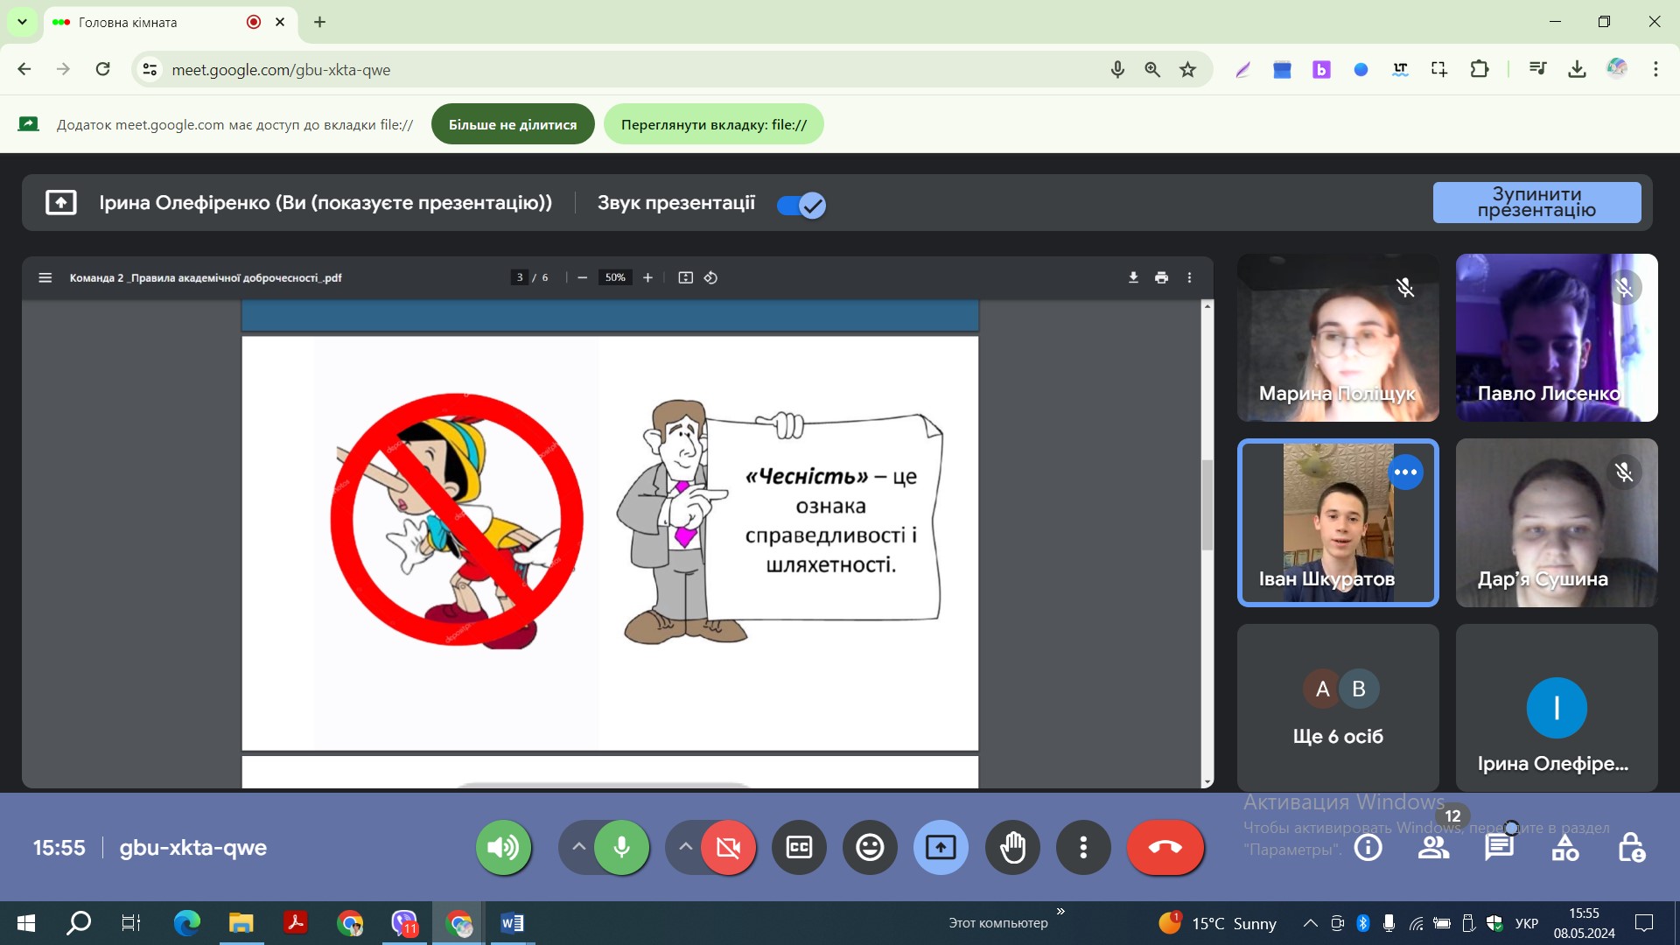Open the notification center icon
The height and width of the screenshot is (945, 1680).
(x=1644, y=923)
